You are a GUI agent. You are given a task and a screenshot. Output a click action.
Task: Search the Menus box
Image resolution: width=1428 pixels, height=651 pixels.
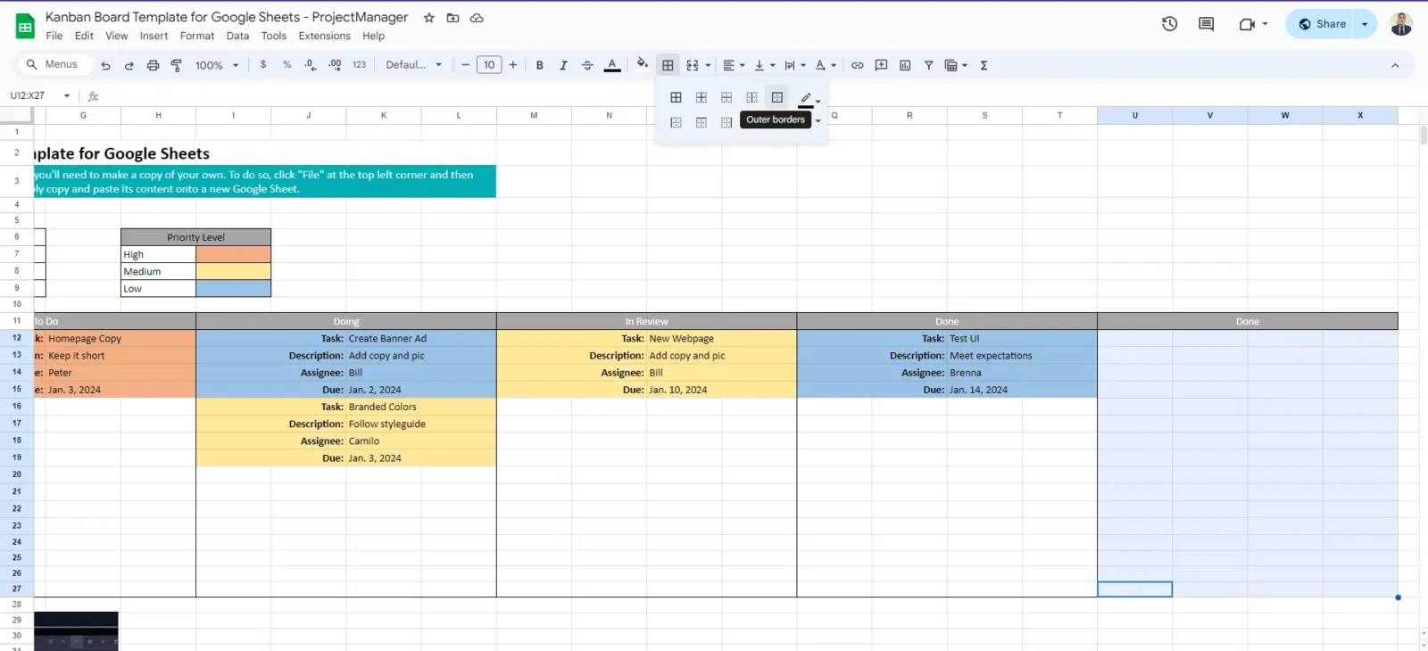pos(54,64)
